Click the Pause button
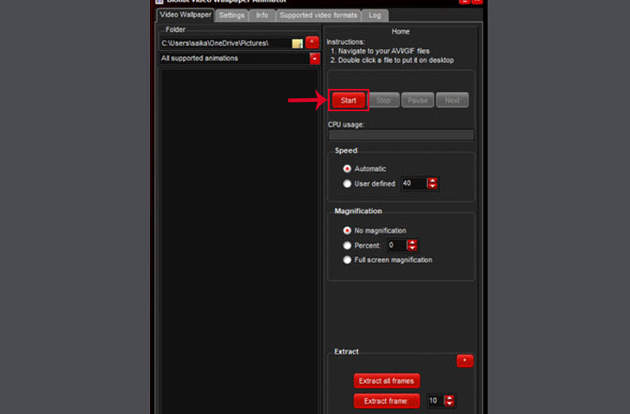 tap(418, 100)
